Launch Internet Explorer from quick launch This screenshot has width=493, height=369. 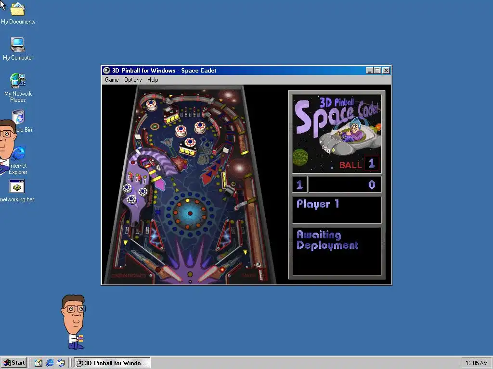[x=50, y=363]
